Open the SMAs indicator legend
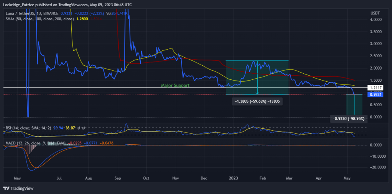 (39, 19)
